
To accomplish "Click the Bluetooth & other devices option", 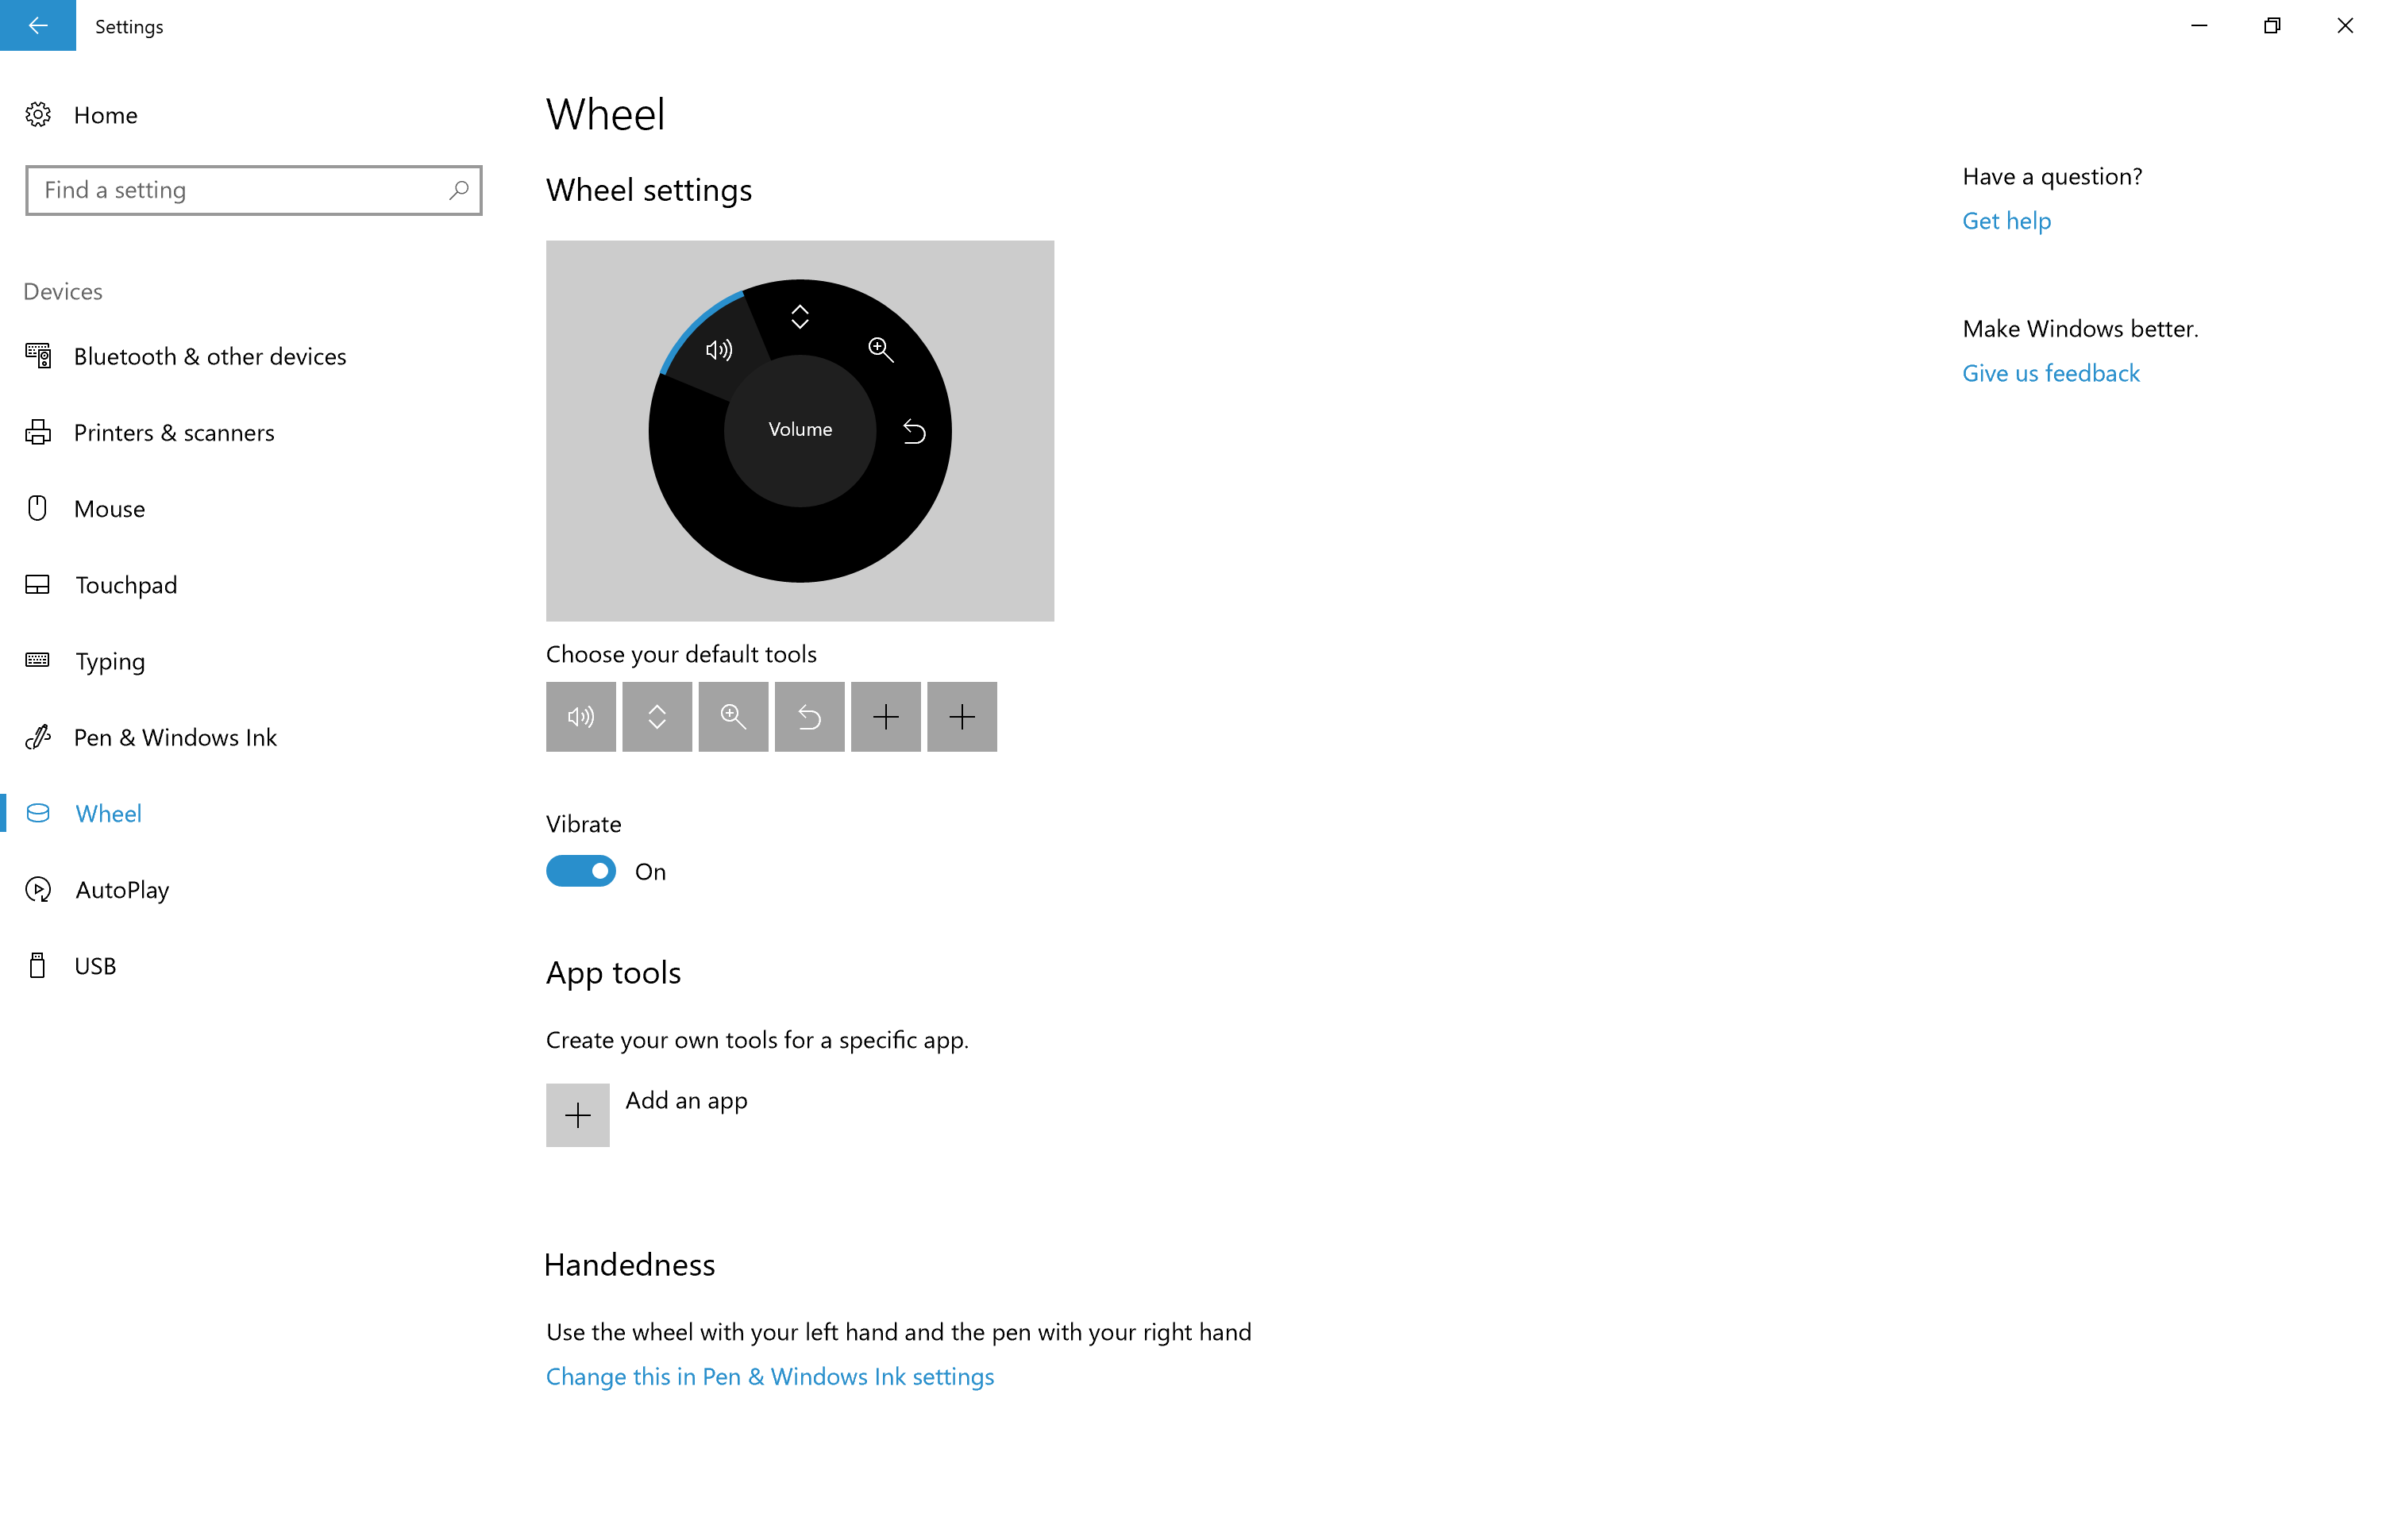I will click(x=210, y=356).
